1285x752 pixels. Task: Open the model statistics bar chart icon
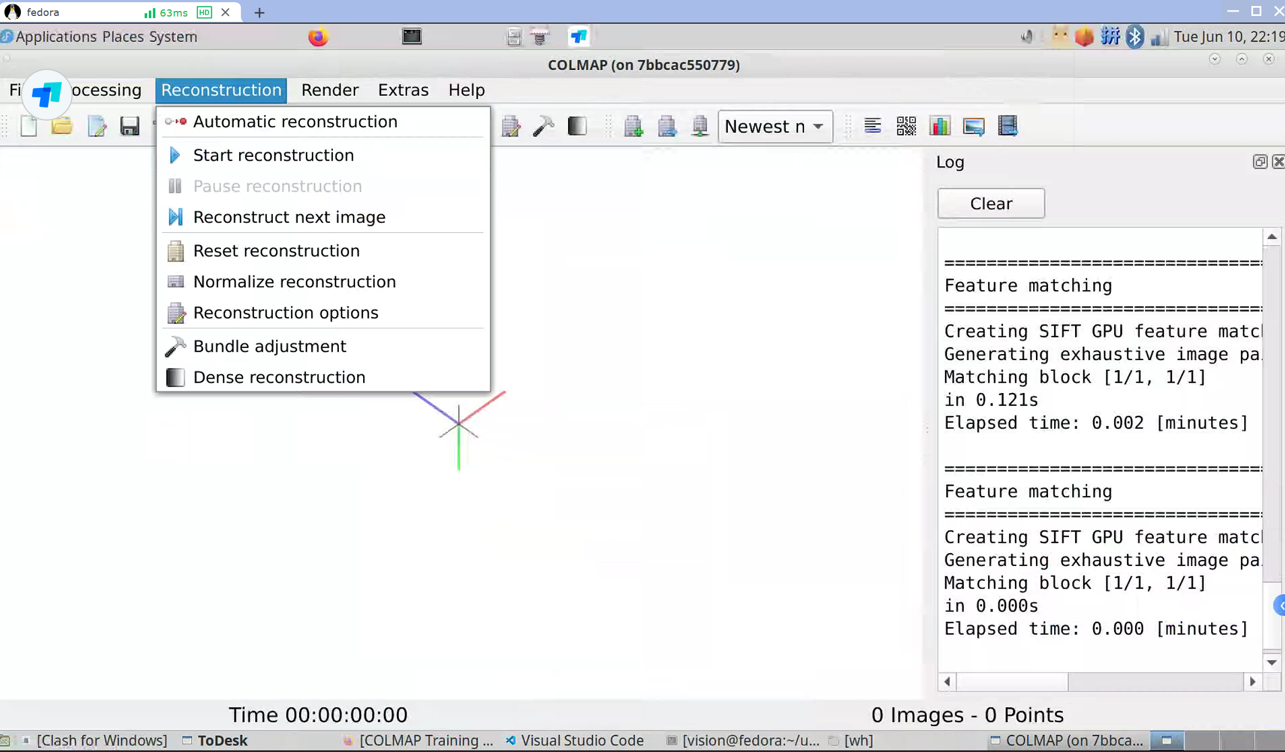click(940, 127)
